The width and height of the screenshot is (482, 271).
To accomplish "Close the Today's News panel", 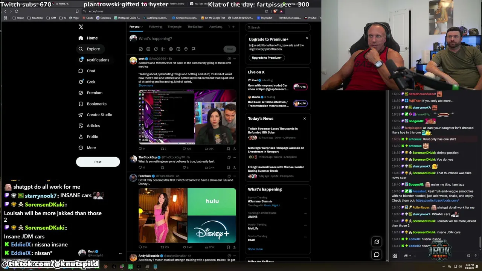I will click(305, 119).
